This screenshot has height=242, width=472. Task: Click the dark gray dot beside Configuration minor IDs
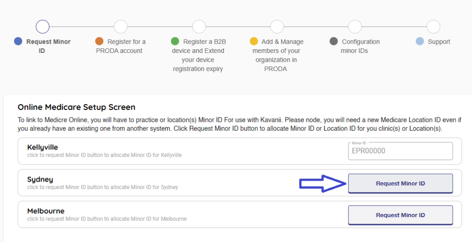pos(334,41)
